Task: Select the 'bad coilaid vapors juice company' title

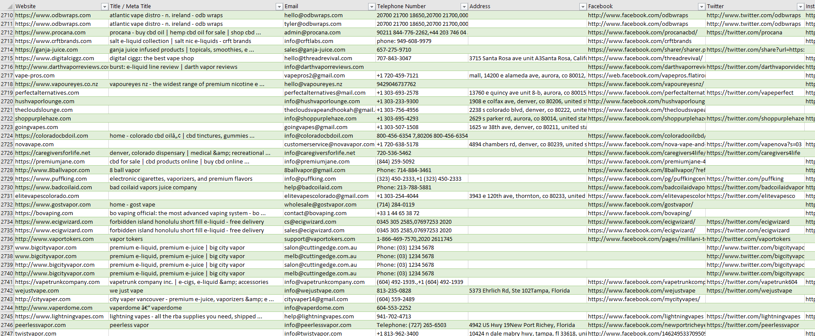Action: tap(196, 187)
